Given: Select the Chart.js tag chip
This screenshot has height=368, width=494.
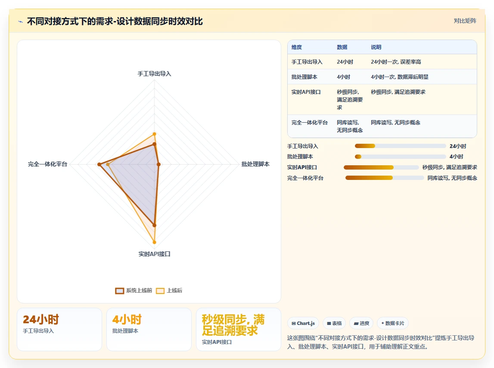Looking at the screenshot, I should (303, 323).
